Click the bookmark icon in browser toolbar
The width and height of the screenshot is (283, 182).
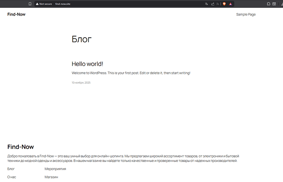pos(30,4)
